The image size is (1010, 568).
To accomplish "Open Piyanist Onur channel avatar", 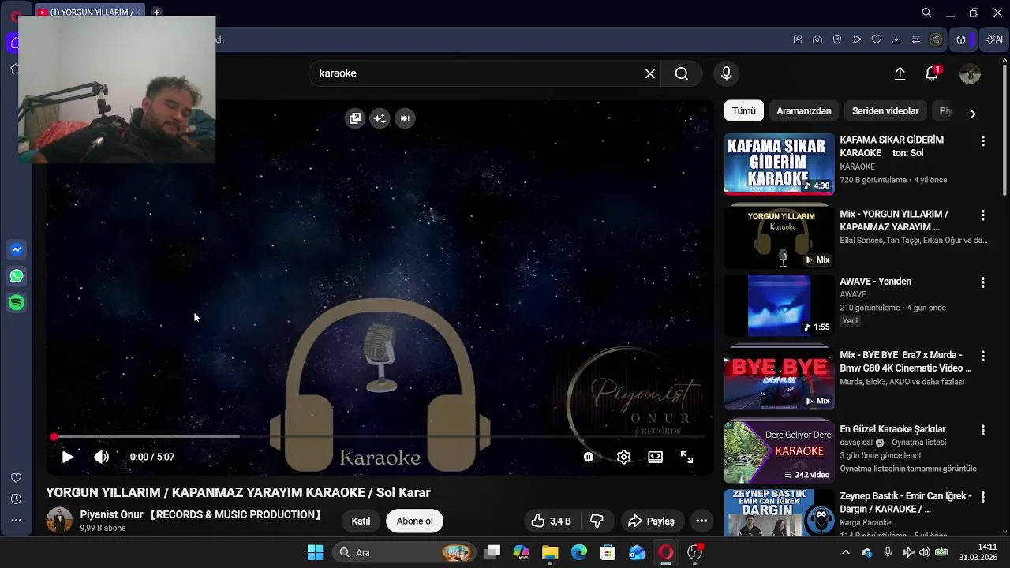I will [59, 520].
